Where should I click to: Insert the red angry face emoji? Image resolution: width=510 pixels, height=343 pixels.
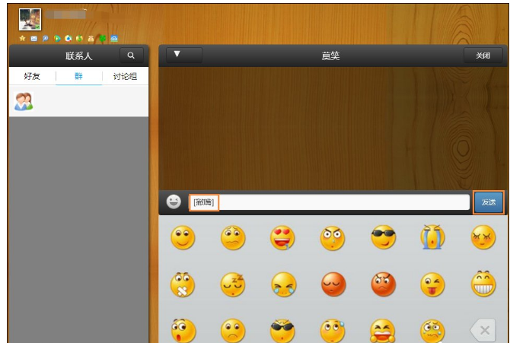[384, 284]
